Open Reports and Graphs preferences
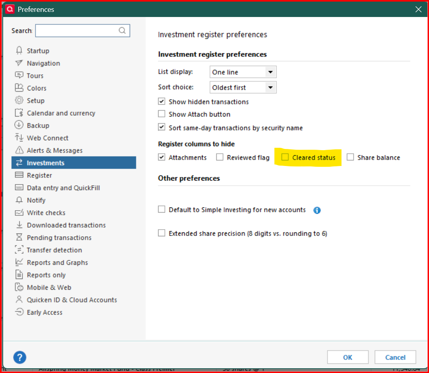429x373 pixels. tap(57, 262)
